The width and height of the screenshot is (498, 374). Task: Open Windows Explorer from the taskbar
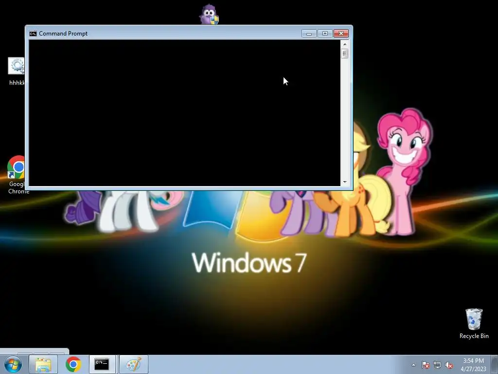click(x=43, y=364)
